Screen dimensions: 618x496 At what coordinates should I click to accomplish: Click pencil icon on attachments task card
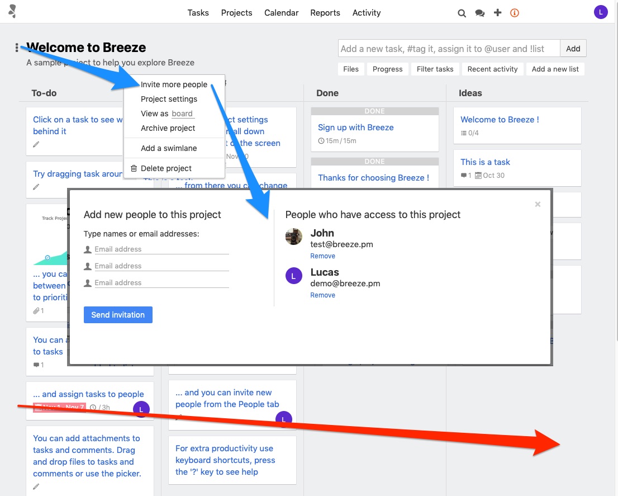click(x=36, y=486)
